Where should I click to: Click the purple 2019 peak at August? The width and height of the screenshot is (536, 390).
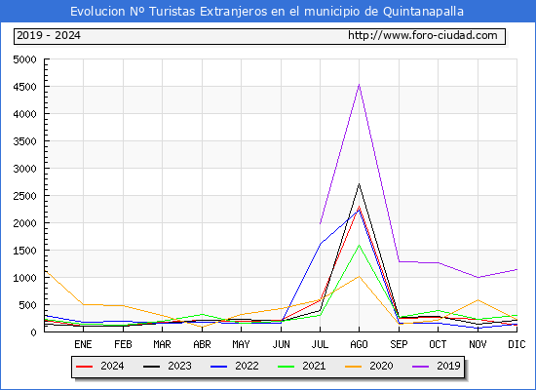tap(359, 85)
